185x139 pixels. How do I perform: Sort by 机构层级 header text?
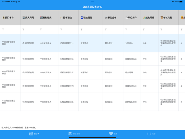(150, 18)
